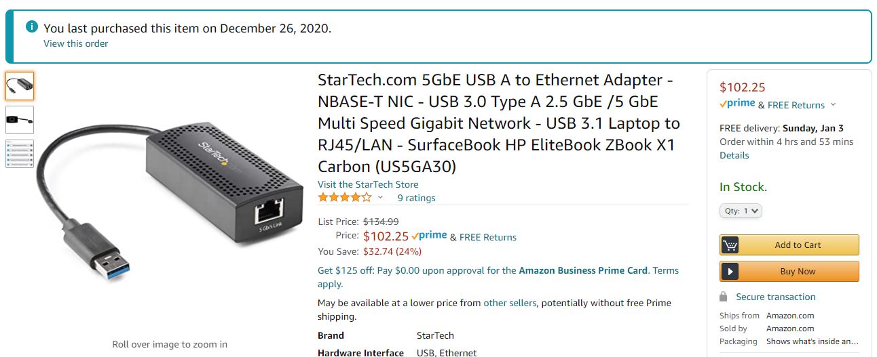Click the Prime logo in the buy box
877x357 pixels.
coord(737,104)
